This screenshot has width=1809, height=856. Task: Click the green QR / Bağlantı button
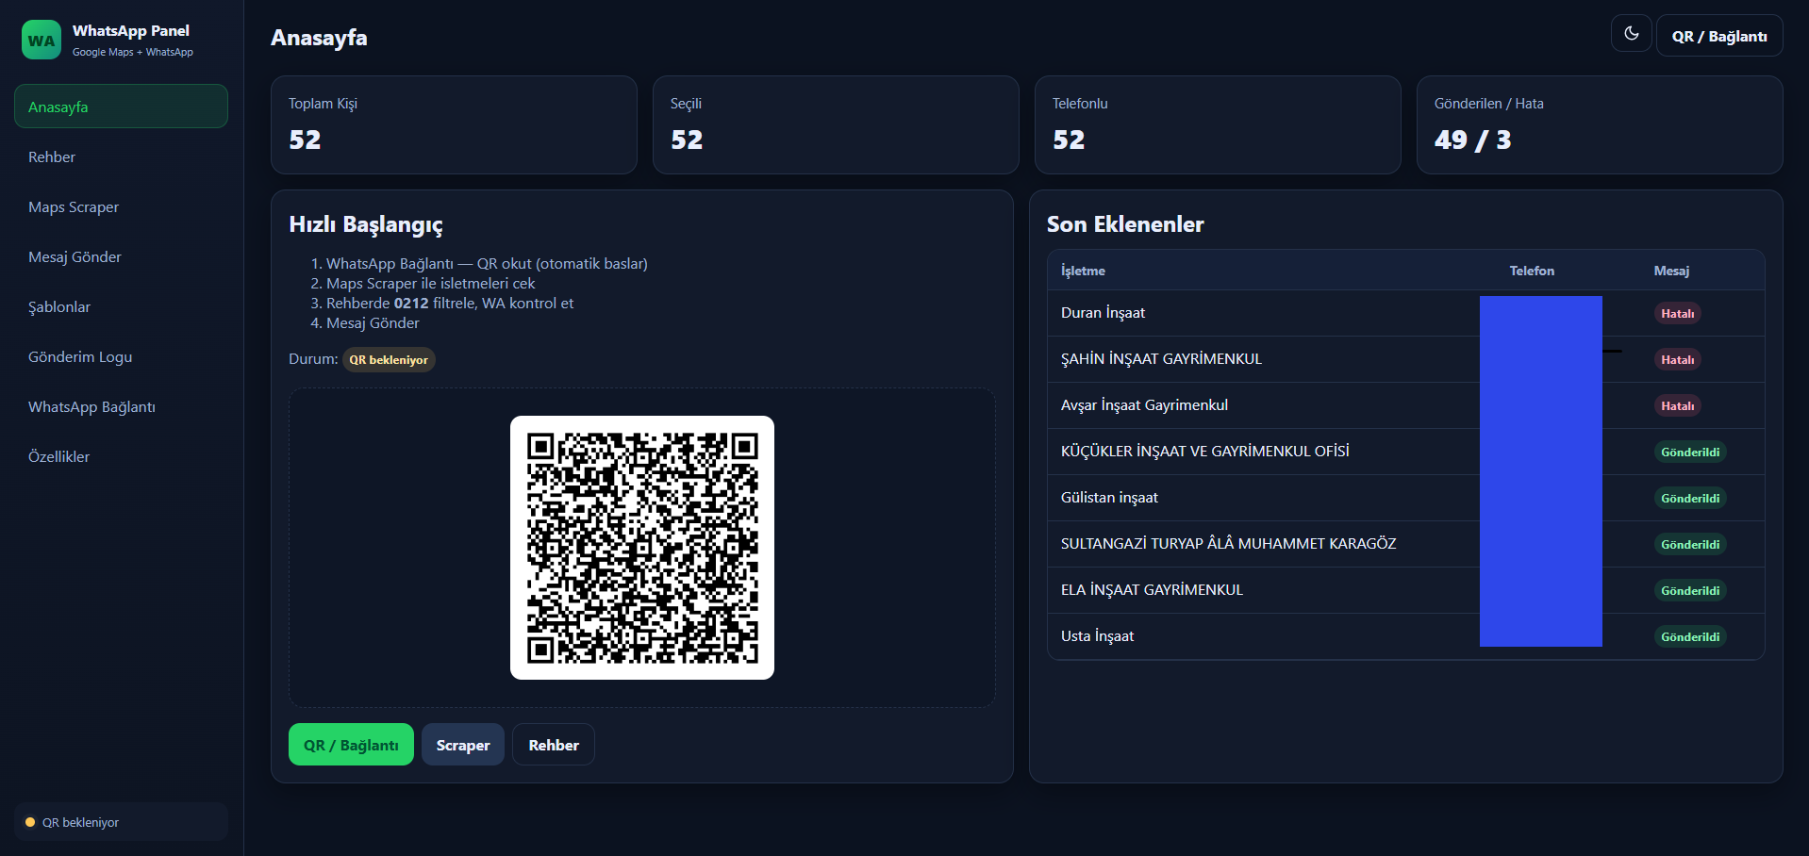point(351,745)
